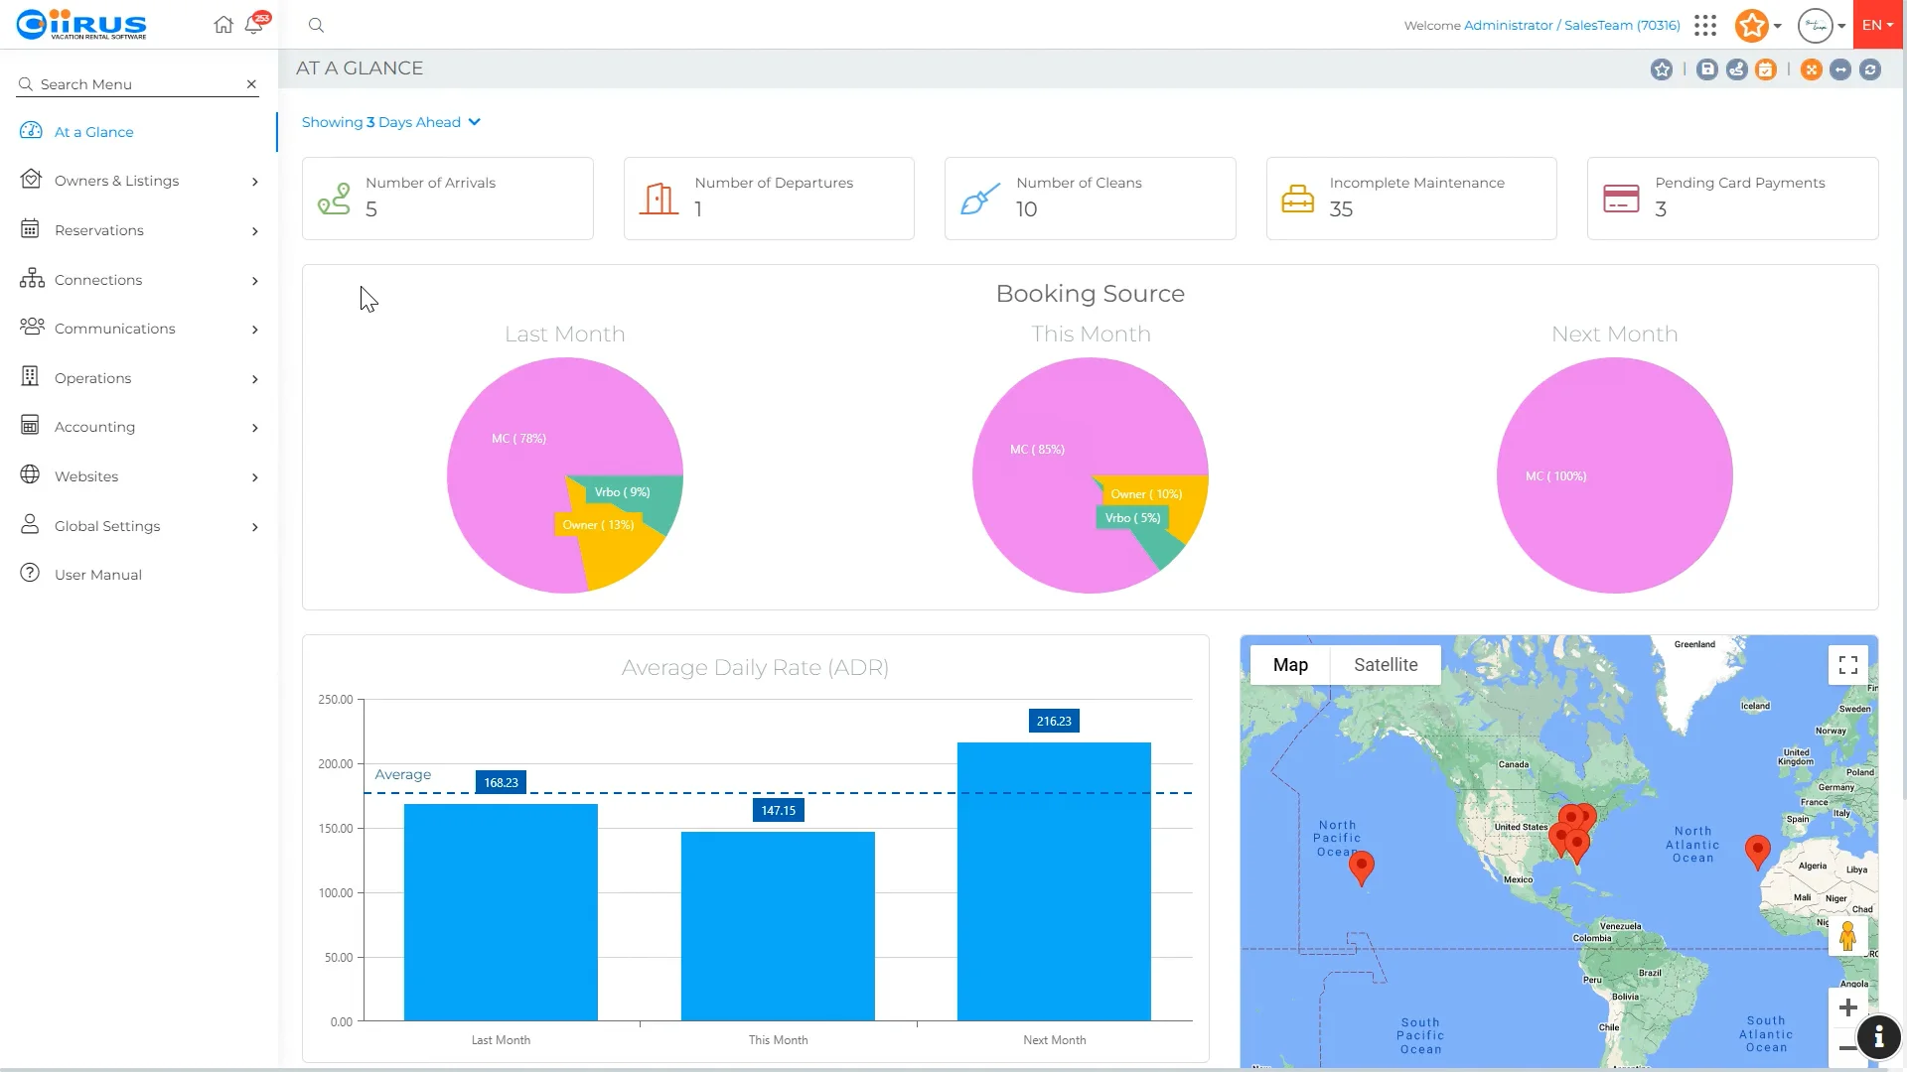
Task: Open the EN language selector dropdown
Action: pyautogui.click(x=1877, y=25)
